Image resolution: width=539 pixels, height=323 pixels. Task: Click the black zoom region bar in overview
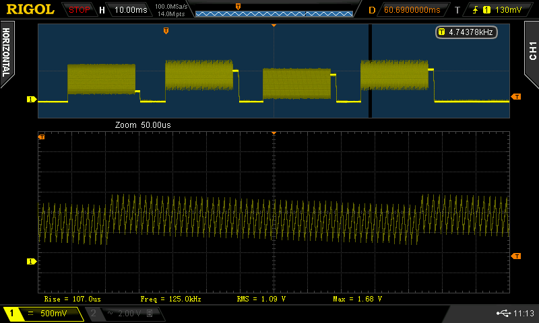[370, 71]
